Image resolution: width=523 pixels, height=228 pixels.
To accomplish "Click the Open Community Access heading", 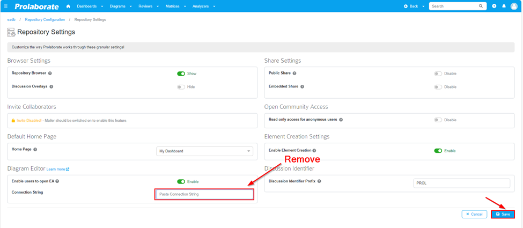I will pyautogui.click(x=296, y=107).
